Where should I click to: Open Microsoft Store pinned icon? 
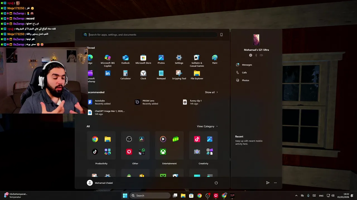click(143, 60)
